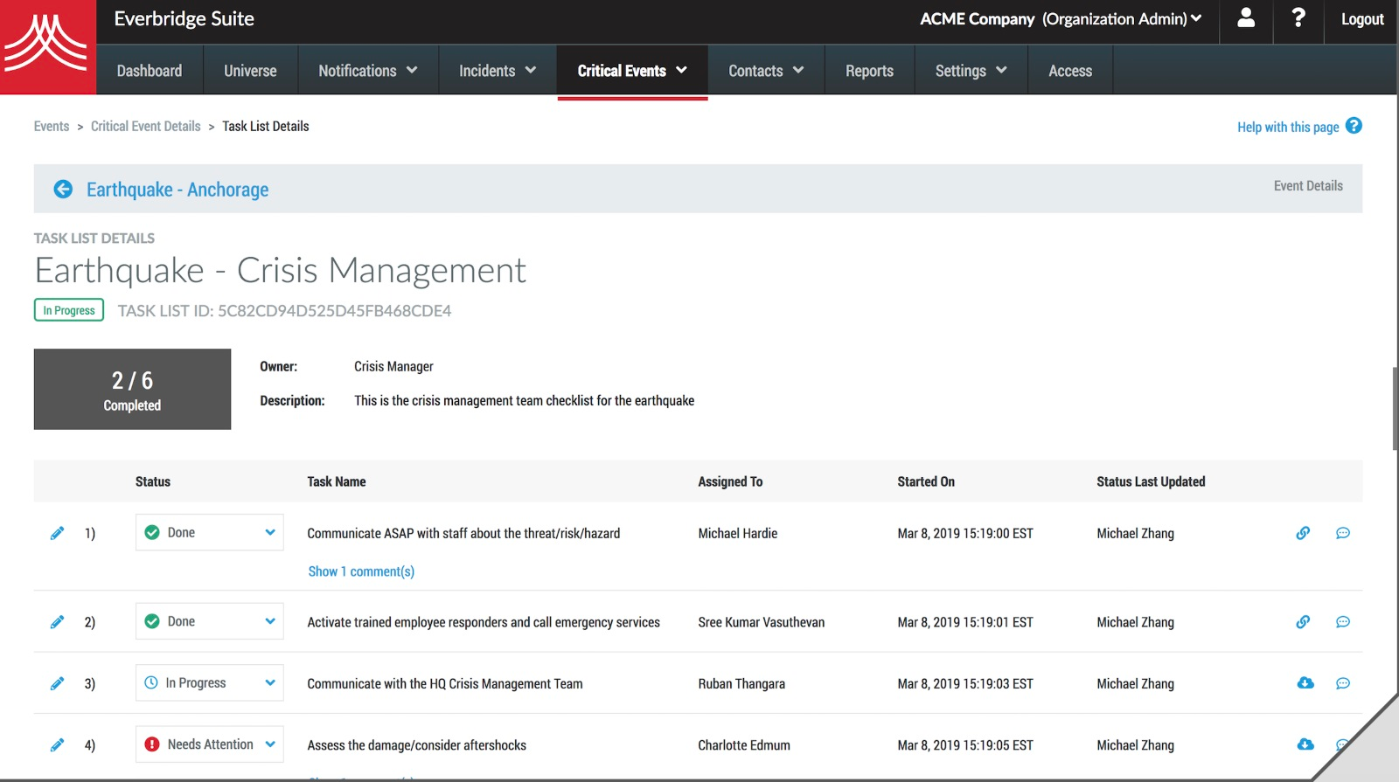This screenshot has height=782, width=1399.
Task: Click the pencil edit icon for task 1
Action: [57, 533]
